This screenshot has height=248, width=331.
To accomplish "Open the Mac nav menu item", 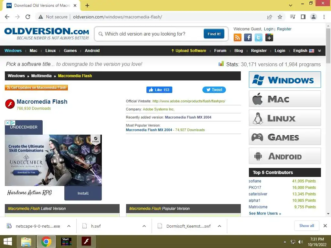I will (33, 51).
